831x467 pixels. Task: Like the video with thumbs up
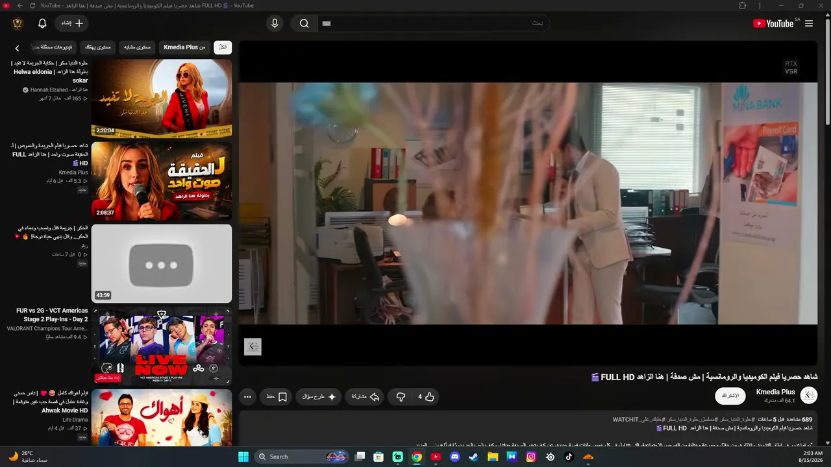tap(426, 397)
